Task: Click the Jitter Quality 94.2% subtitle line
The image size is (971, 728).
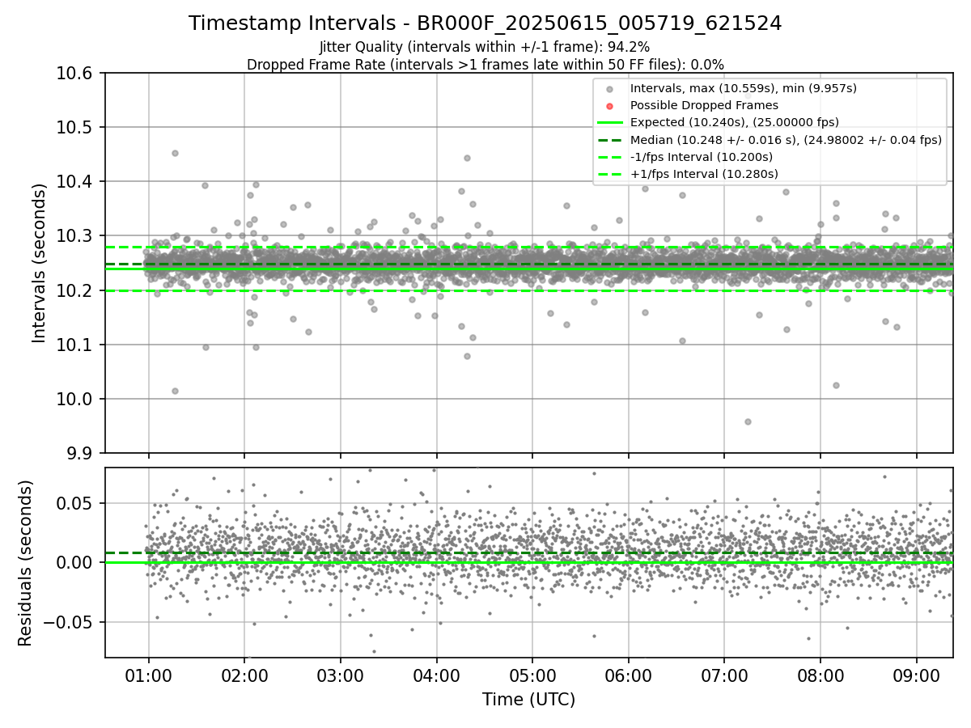Action: [485, 48]
